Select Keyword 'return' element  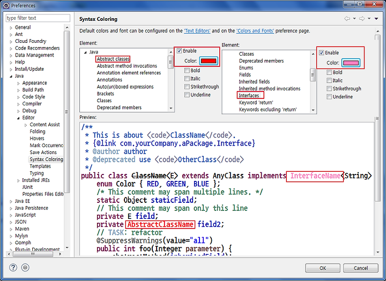tap(256, 103)
